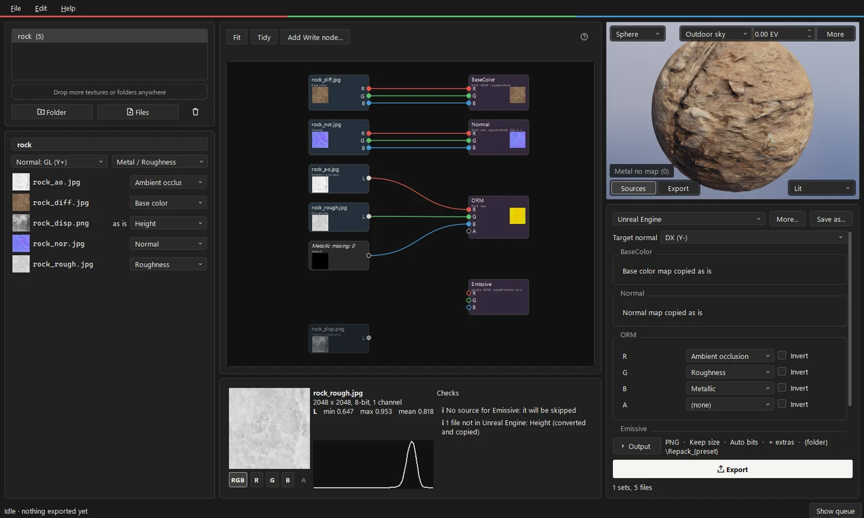
Task: Click the Normal output node preview thumbnail
Action: pos(517,140)
